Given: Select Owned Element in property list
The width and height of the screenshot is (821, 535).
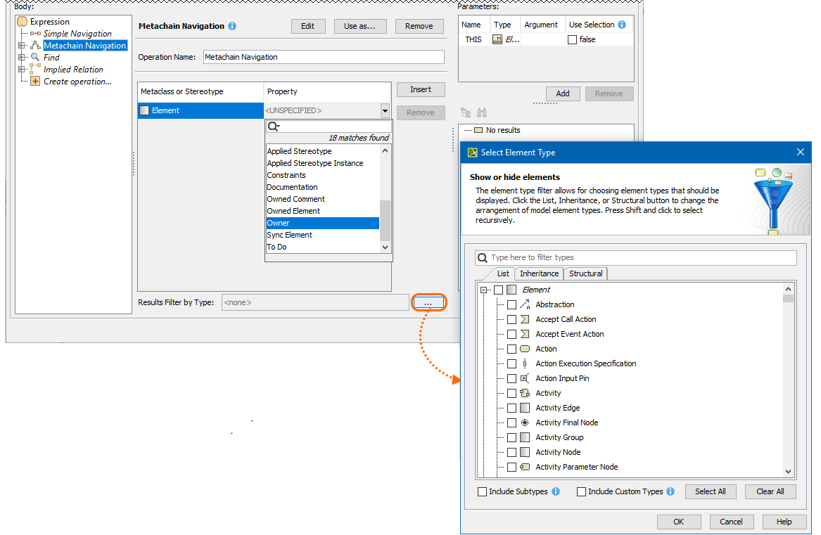Looking at the screenshot, I should (x=322, y=211).
